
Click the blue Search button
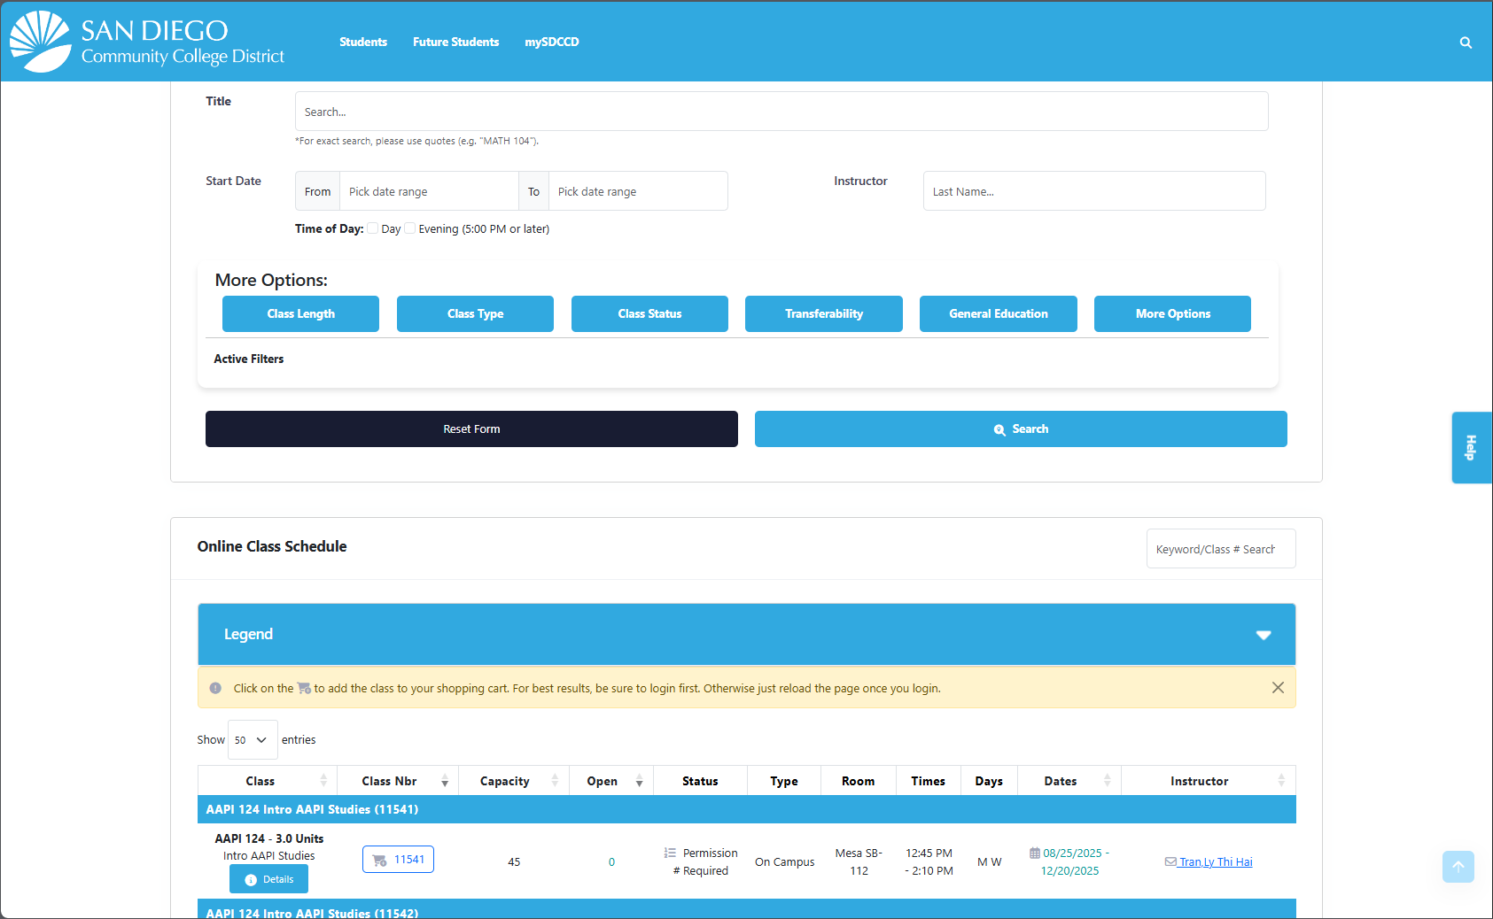point(1020,429)
